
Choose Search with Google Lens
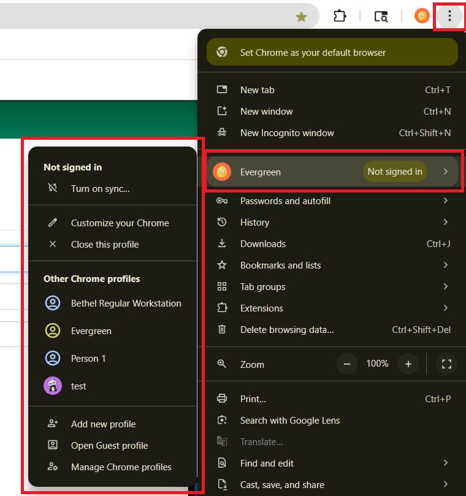[x=332, y=421]
